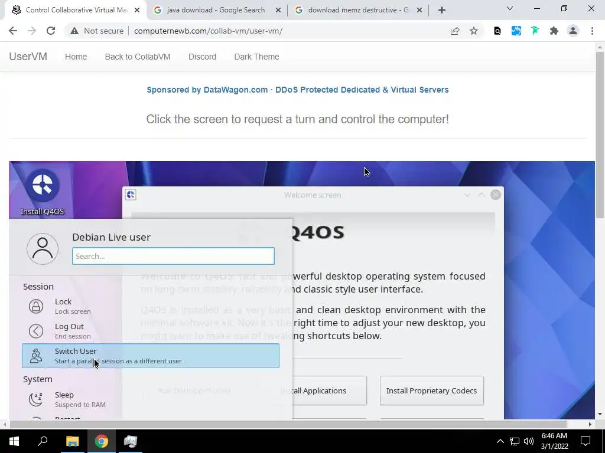
Task: Close the Q4OS Welcome screen window
Action: [x=496, y=195]
